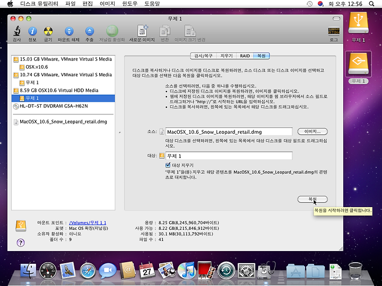Click the toolbar toggle pill button in title bar

pyautogui.click(x=336, y=19)
